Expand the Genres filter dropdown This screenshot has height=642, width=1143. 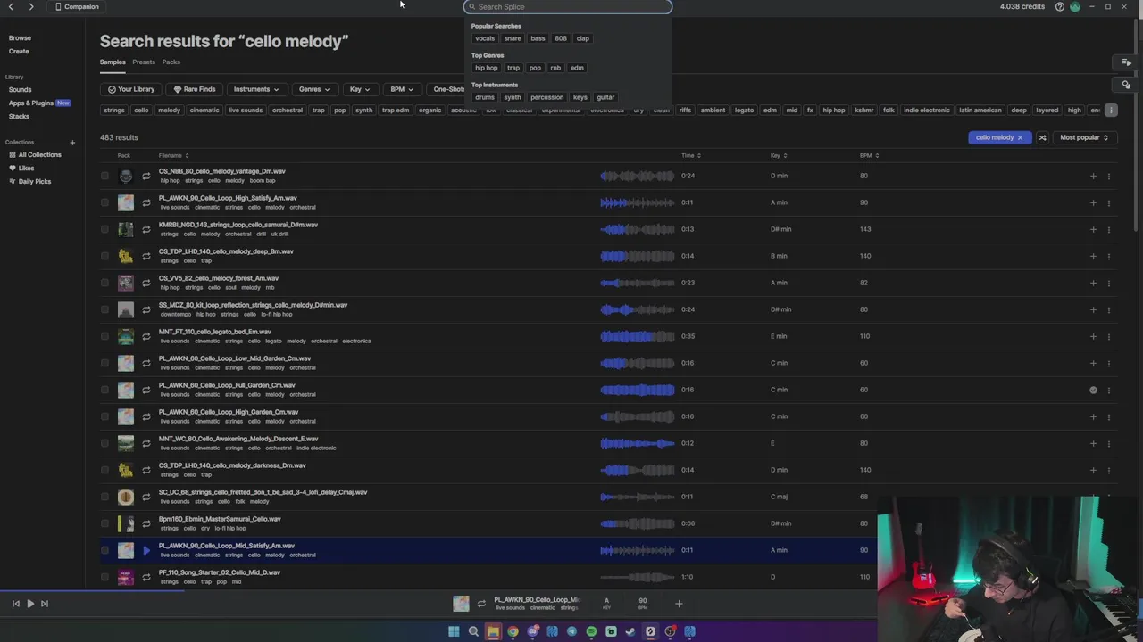(314, 89)
